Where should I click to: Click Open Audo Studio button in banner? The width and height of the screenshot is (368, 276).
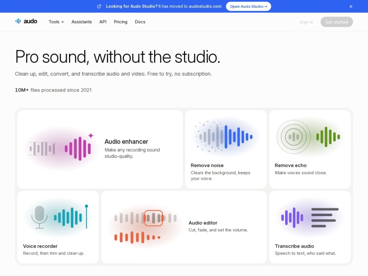pos(248,6)
